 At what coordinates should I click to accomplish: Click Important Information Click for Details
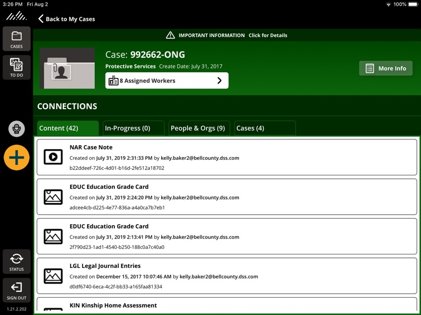[x=227, y=35]
